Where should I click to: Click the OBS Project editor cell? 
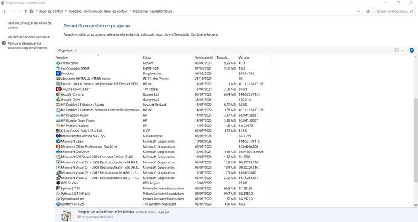click(x=151, y=183)
